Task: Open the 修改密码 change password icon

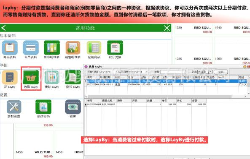Action: point(43,107)
